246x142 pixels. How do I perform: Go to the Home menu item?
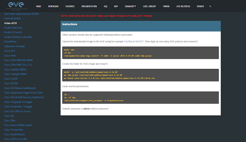[x=38, y=7]
